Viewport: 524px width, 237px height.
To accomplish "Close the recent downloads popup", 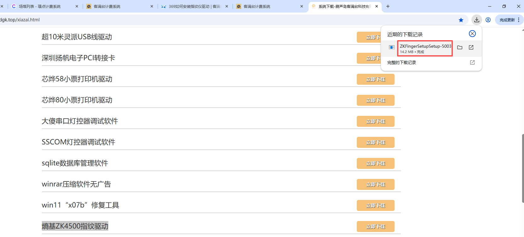I will click(x=472, y=34).
